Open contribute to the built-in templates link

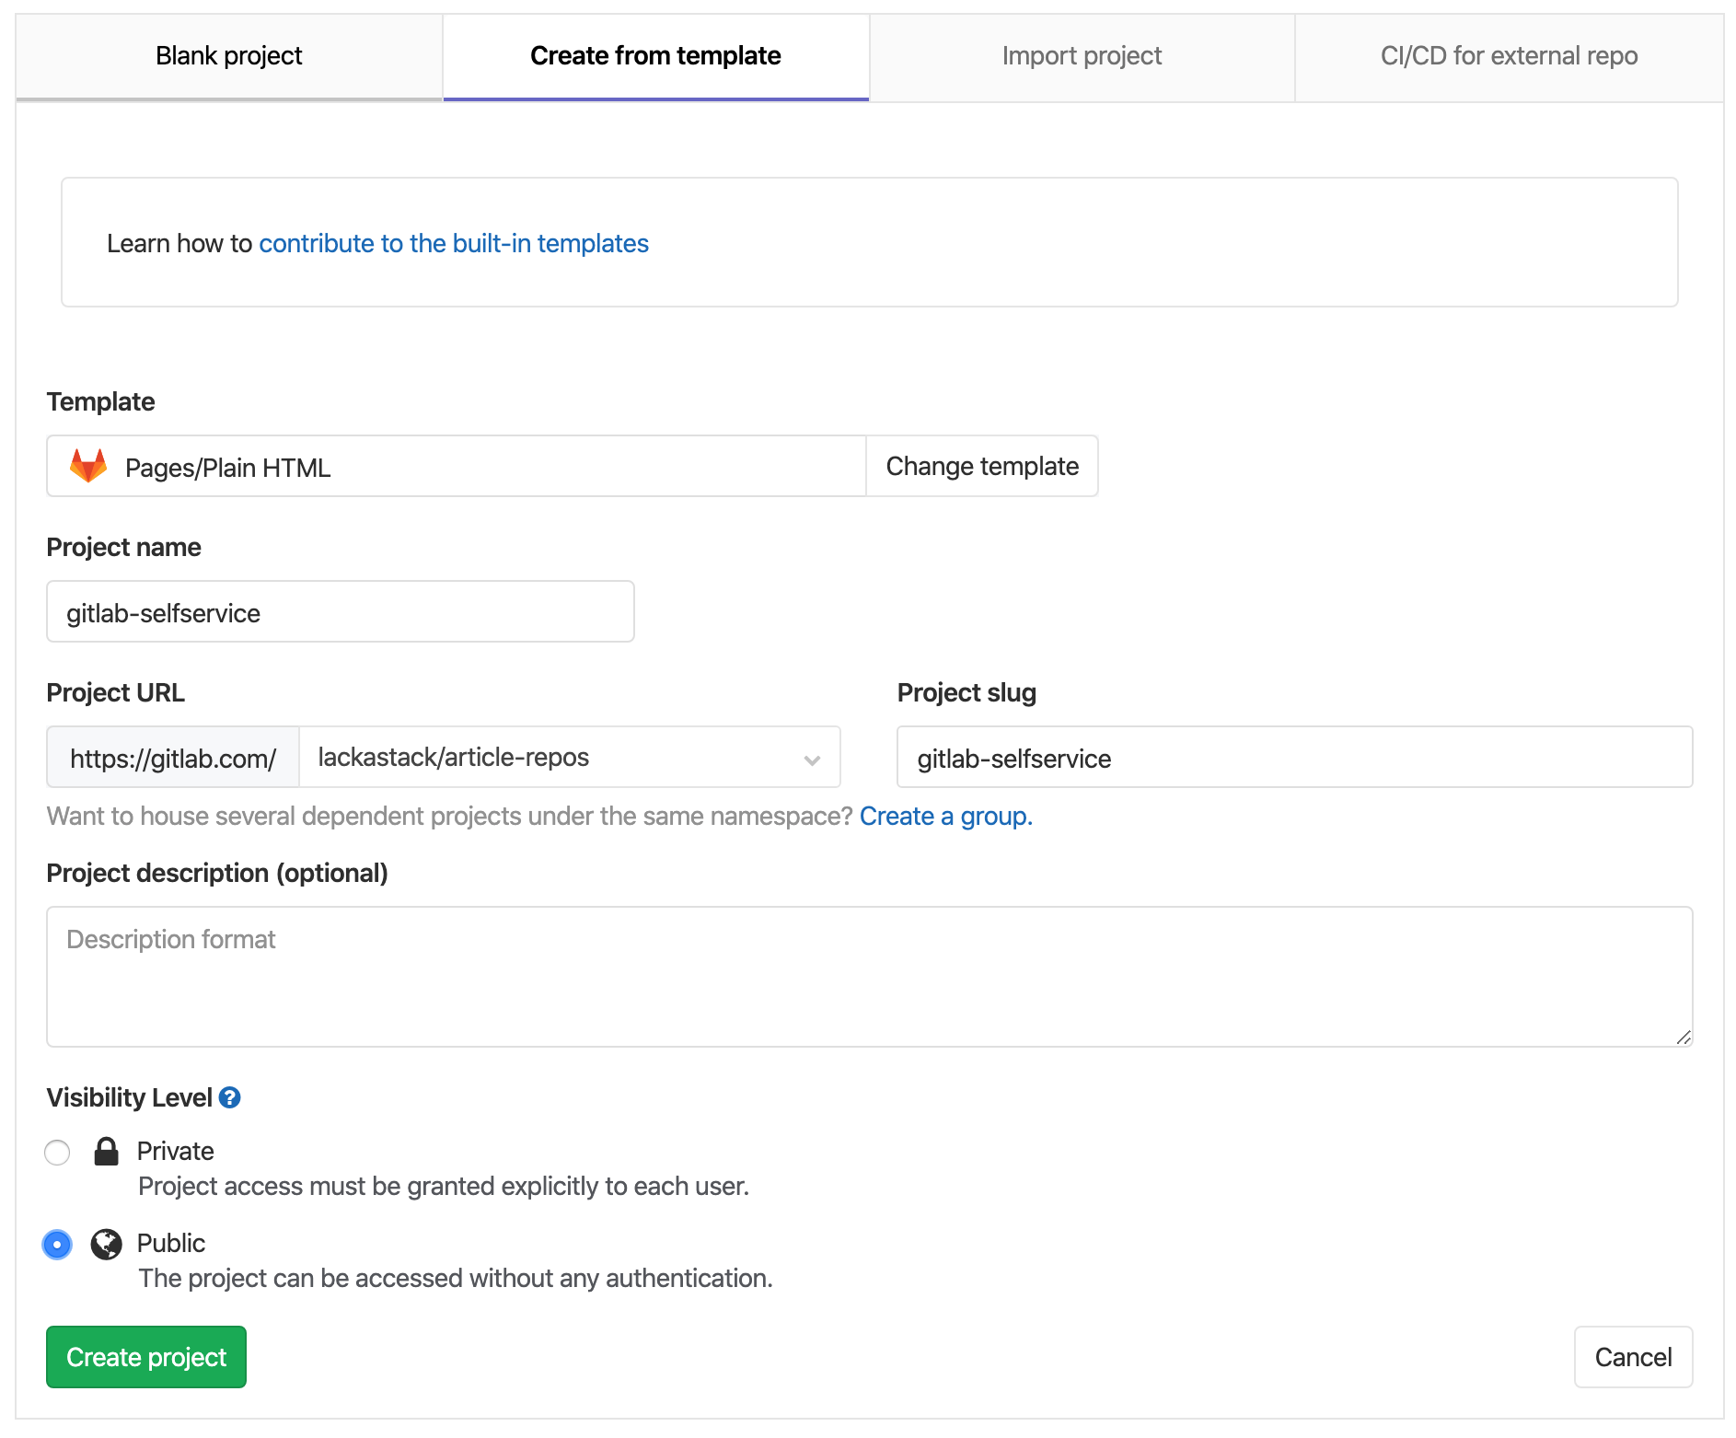pyautogui.click(x=454, y=243)
